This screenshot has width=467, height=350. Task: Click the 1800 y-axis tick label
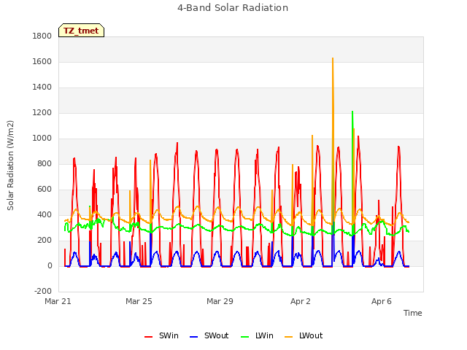pos(42,36)
